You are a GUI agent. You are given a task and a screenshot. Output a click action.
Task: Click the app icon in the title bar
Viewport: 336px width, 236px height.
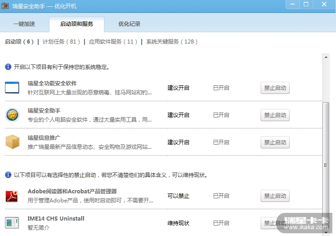click(x=5, y=6)
